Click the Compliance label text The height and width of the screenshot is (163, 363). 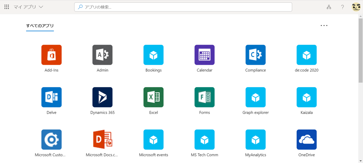coord(256,70)
